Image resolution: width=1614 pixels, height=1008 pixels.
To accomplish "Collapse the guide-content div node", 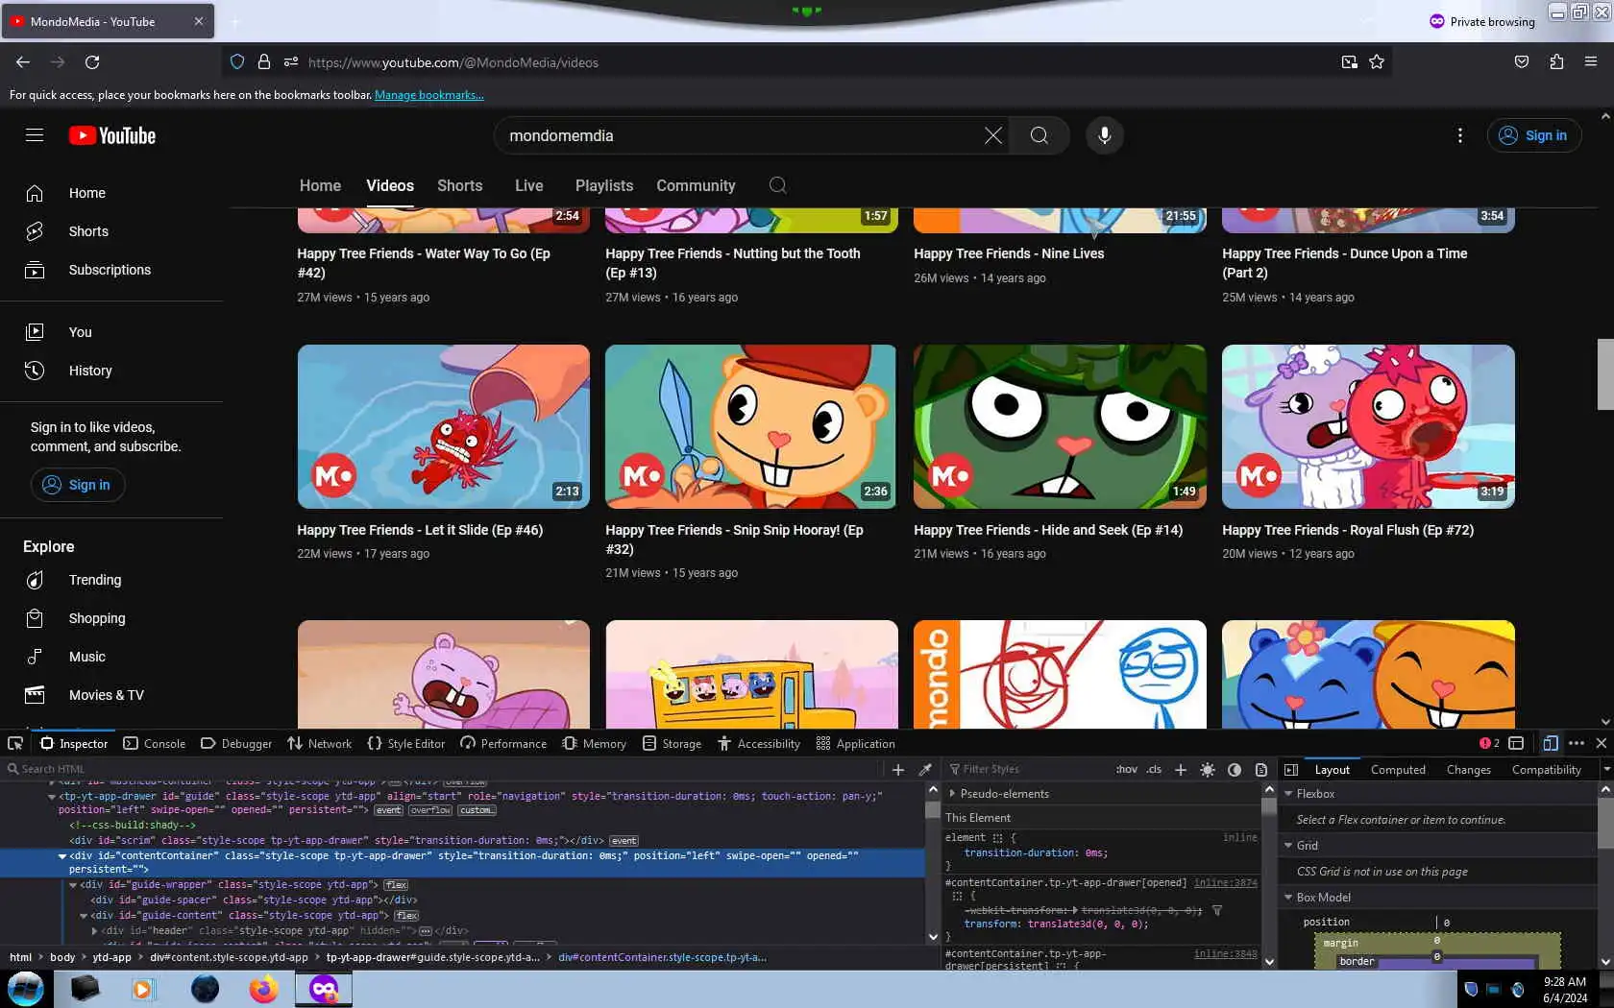I will pyautogui.click(x=84, y=916).
